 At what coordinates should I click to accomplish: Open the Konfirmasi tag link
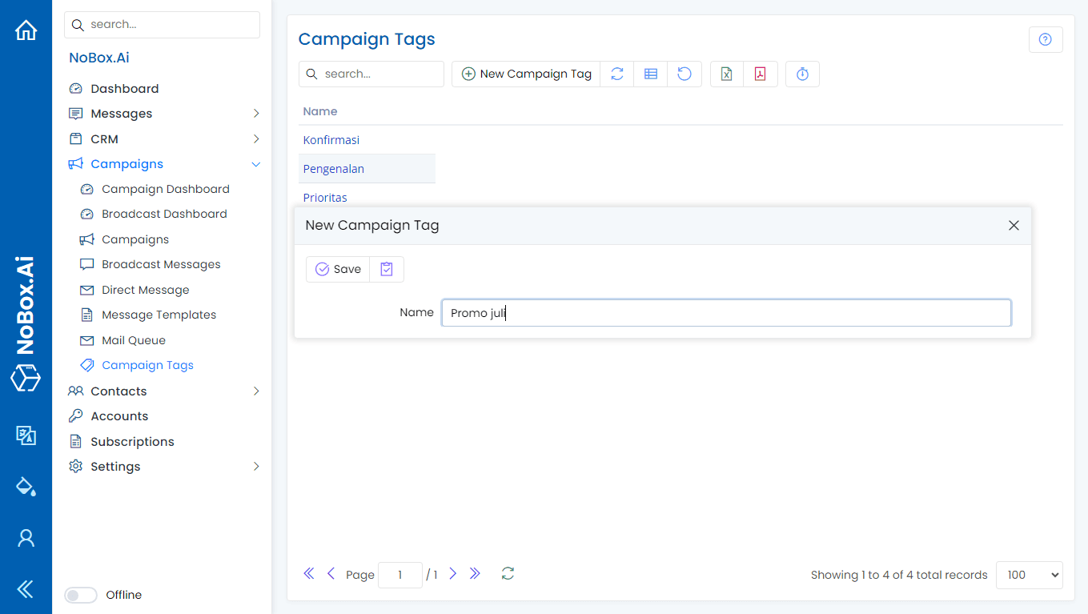(331, 139)
